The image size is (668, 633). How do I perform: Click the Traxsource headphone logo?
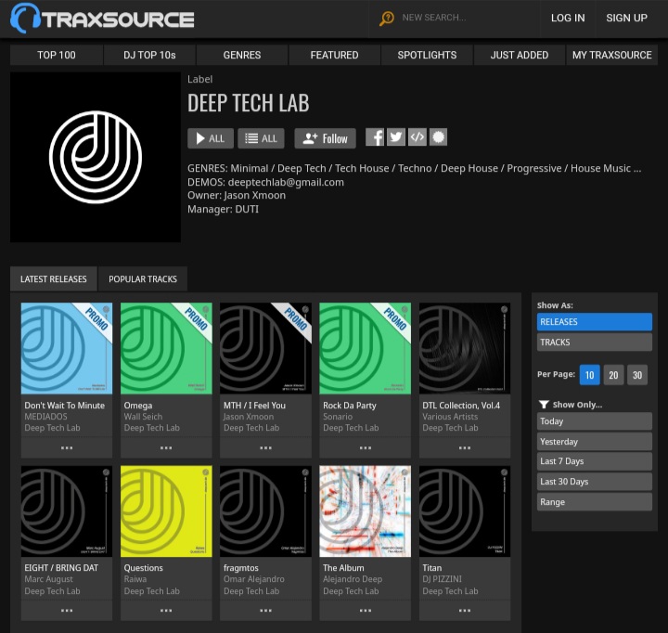tap(102, 19)
